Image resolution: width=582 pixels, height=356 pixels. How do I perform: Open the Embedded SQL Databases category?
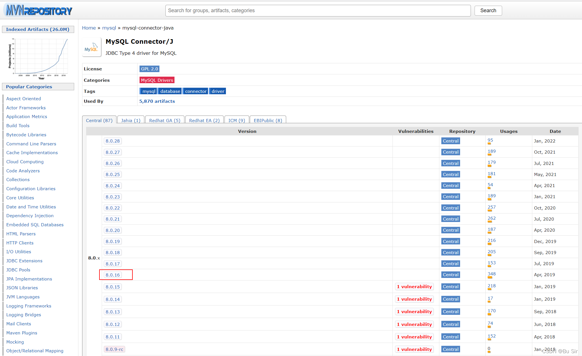coord(35,225)
